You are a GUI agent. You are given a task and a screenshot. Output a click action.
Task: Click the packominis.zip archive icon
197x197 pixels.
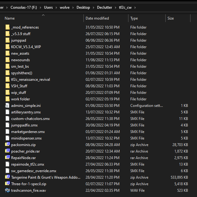pyautogui.click(x=7, y=145)
